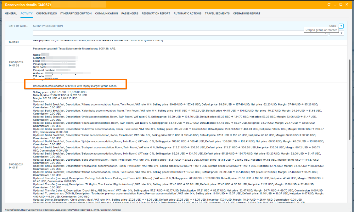The image size is (354, 212).
Task: Click the 'Passenger updated (Tessa Duboisee...' text
Action: (x=74, y=49)
